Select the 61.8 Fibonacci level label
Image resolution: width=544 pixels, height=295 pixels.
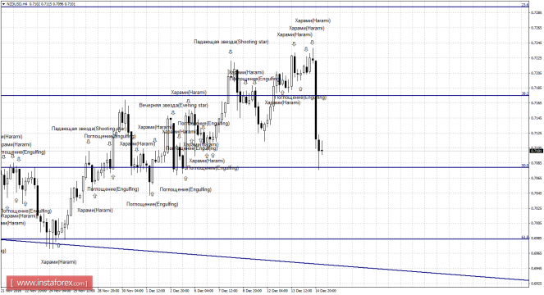525,237
